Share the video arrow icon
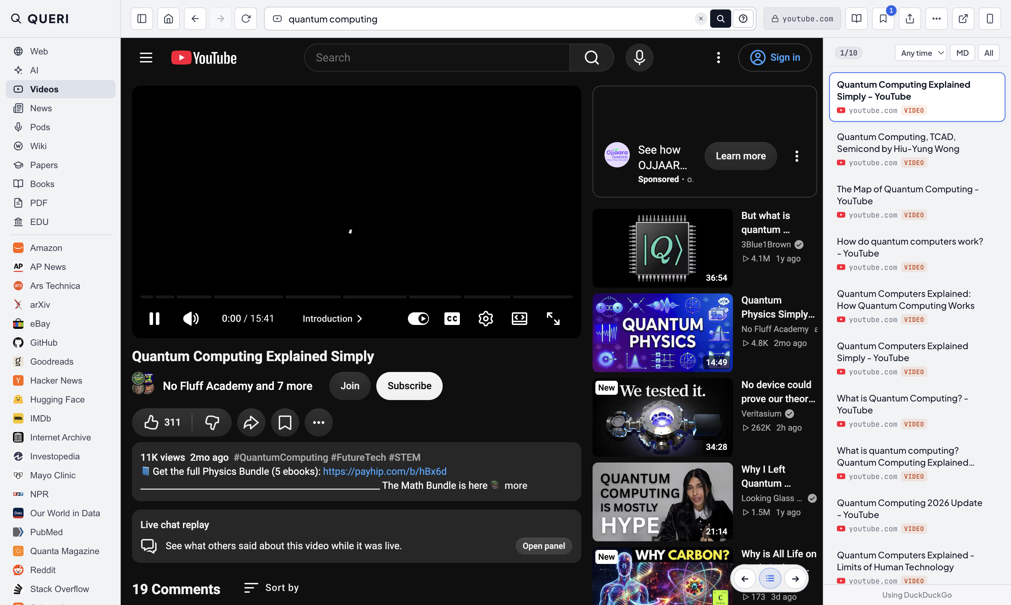Image resolution: width=1011 pixels, height=605 pixels. pyautogui.click(x=251, y=423)
